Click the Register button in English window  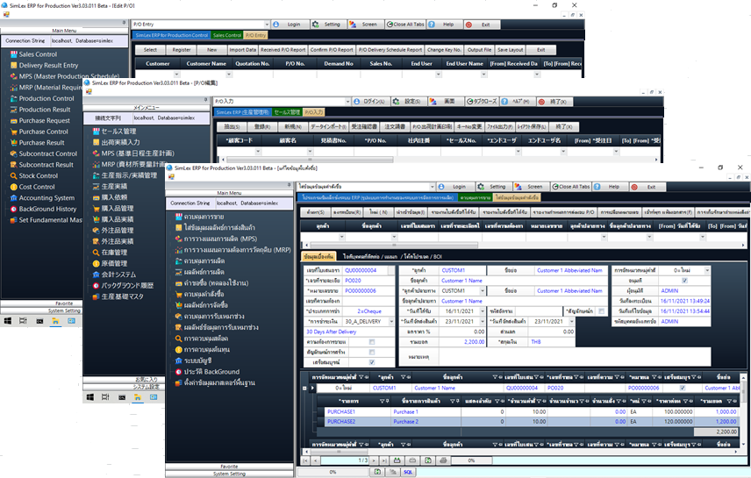(182, 50)
